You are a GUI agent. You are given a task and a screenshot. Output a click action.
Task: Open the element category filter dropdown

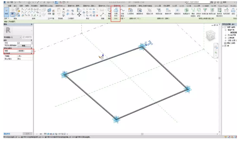13,37
